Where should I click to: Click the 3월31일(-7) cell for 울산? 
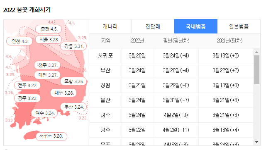click(176, 100)
